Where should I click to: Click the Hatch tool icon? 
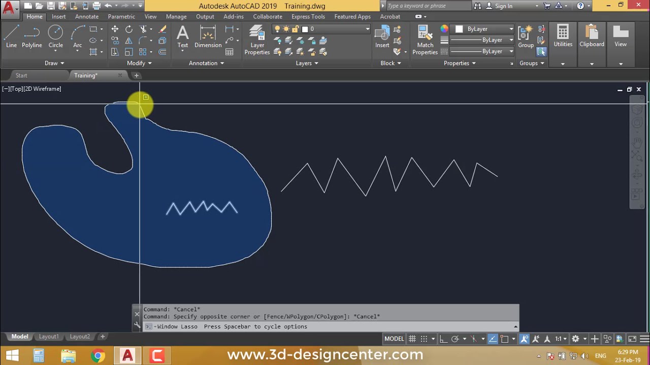pyautogui.click(x=93, y=52)
